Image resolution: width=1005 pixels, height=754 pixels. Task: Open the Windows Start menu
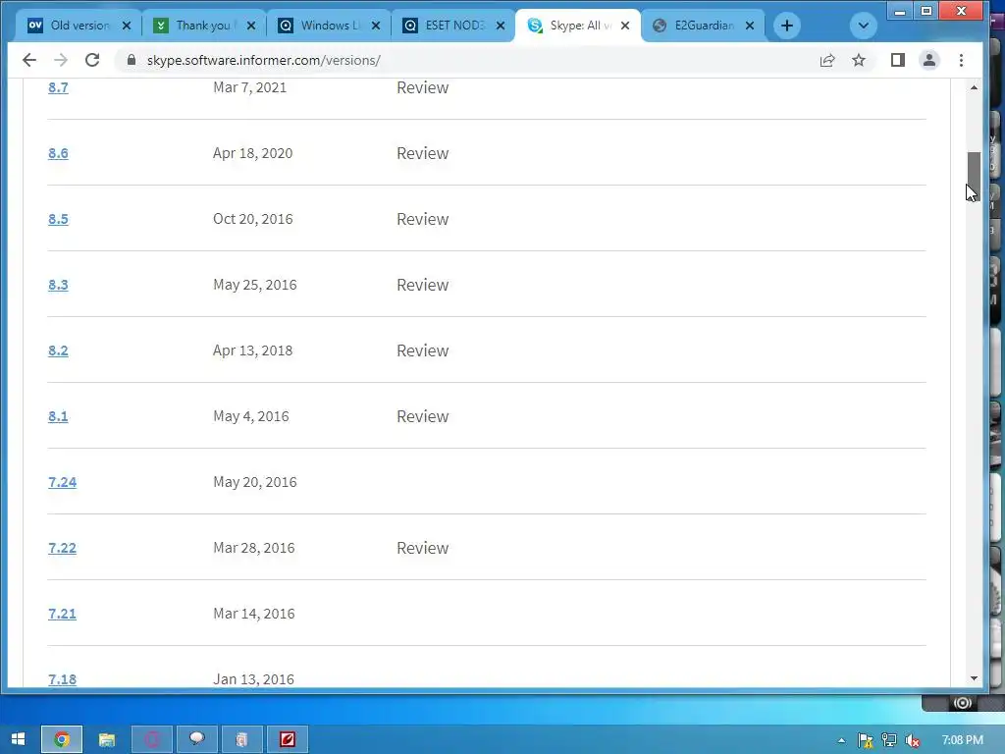pos(18,739)
